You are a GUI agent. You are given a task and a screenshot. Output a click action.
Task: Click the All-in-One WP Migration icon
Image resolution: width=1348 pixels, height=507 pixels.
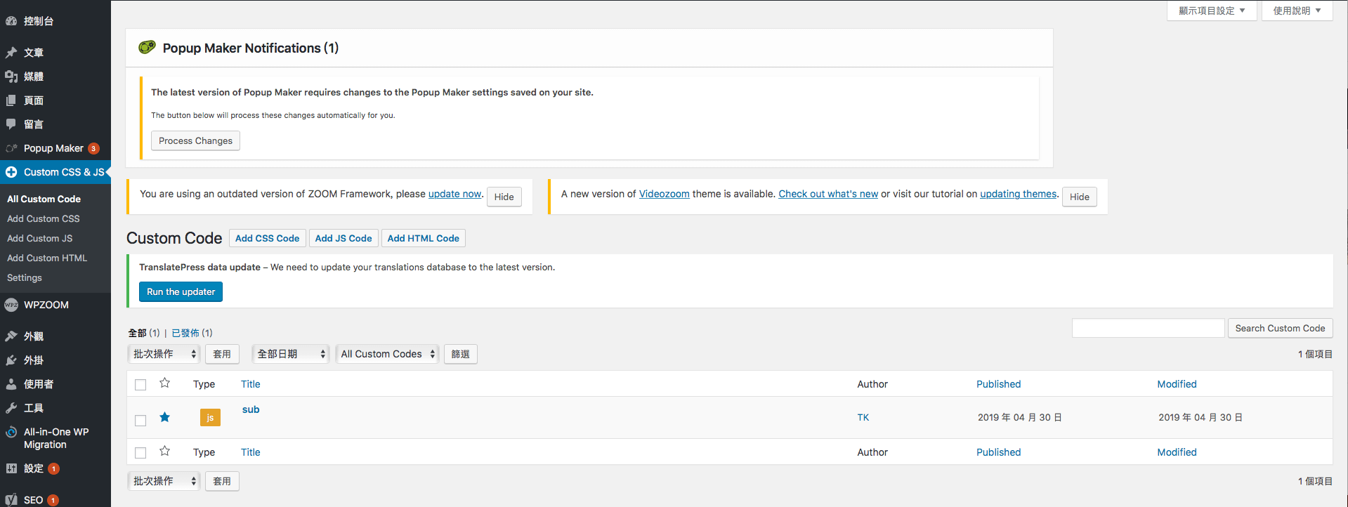11,432
